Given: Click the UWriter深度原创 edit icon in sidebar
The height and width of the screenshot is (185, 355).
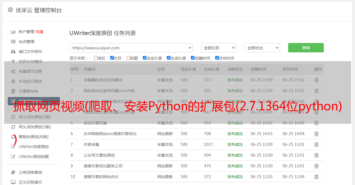Looking at the screenshot, I should coord(13,147).
